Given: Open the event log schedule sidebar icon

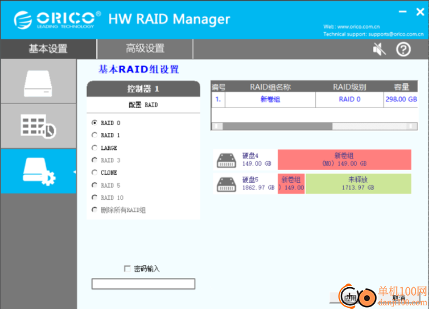Looking at the screenshot, I should pos(38,126).
